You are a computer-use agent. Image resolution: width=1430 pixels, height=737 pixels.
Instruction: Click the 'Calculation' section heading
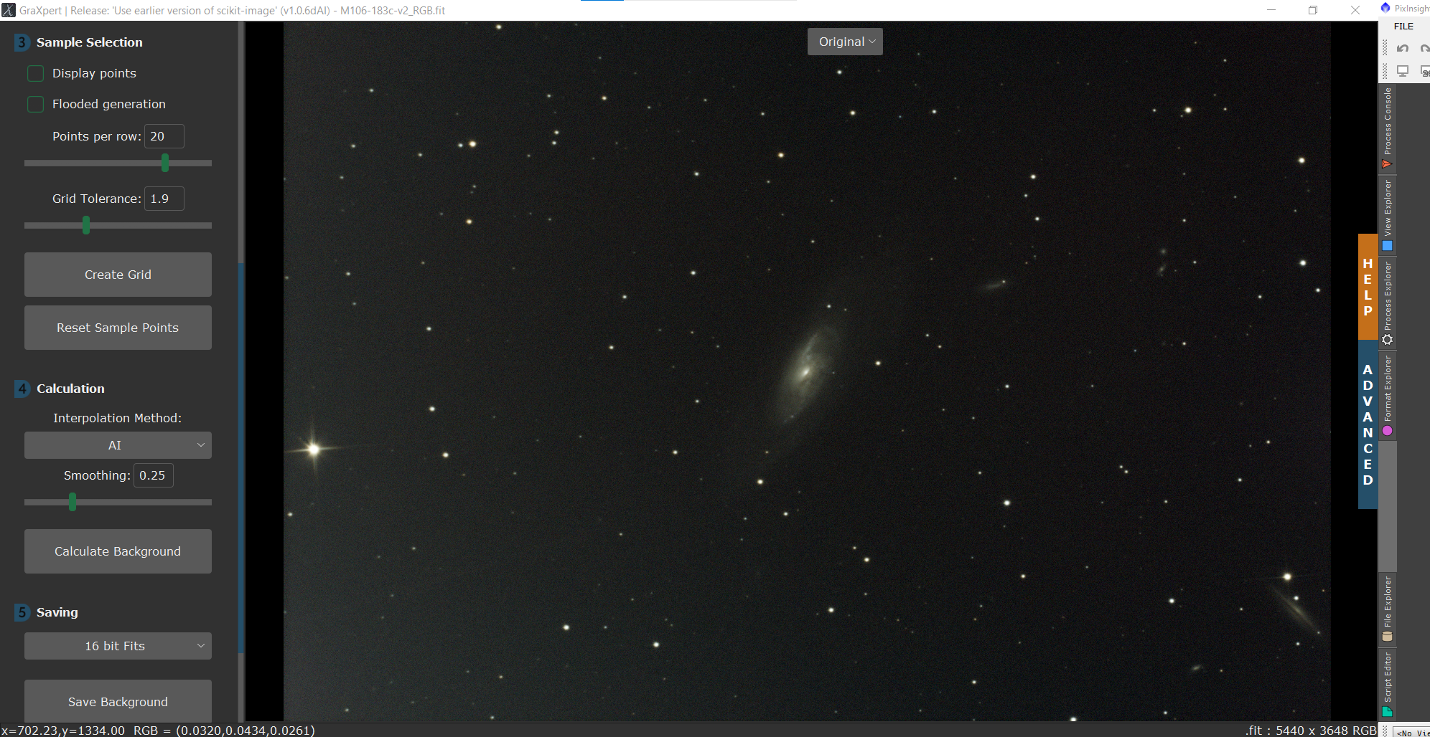pyautogui.click(x=70, y=389)
